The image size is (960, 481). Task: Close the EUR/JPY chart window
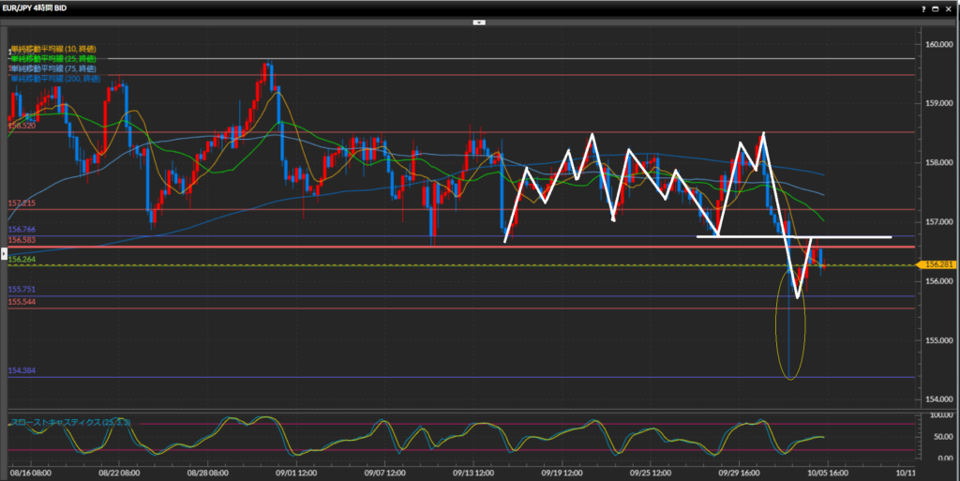click(949, 8)
